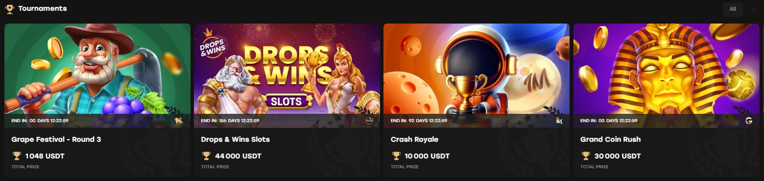The image size is (764, 181).
Task: Click the Tournaments section heading text
Action: (42, 9)
